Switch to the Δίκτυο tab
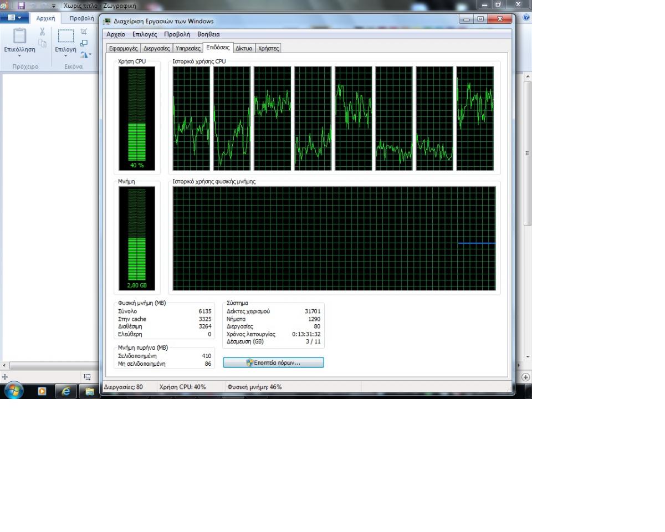 tap(244, 48)
